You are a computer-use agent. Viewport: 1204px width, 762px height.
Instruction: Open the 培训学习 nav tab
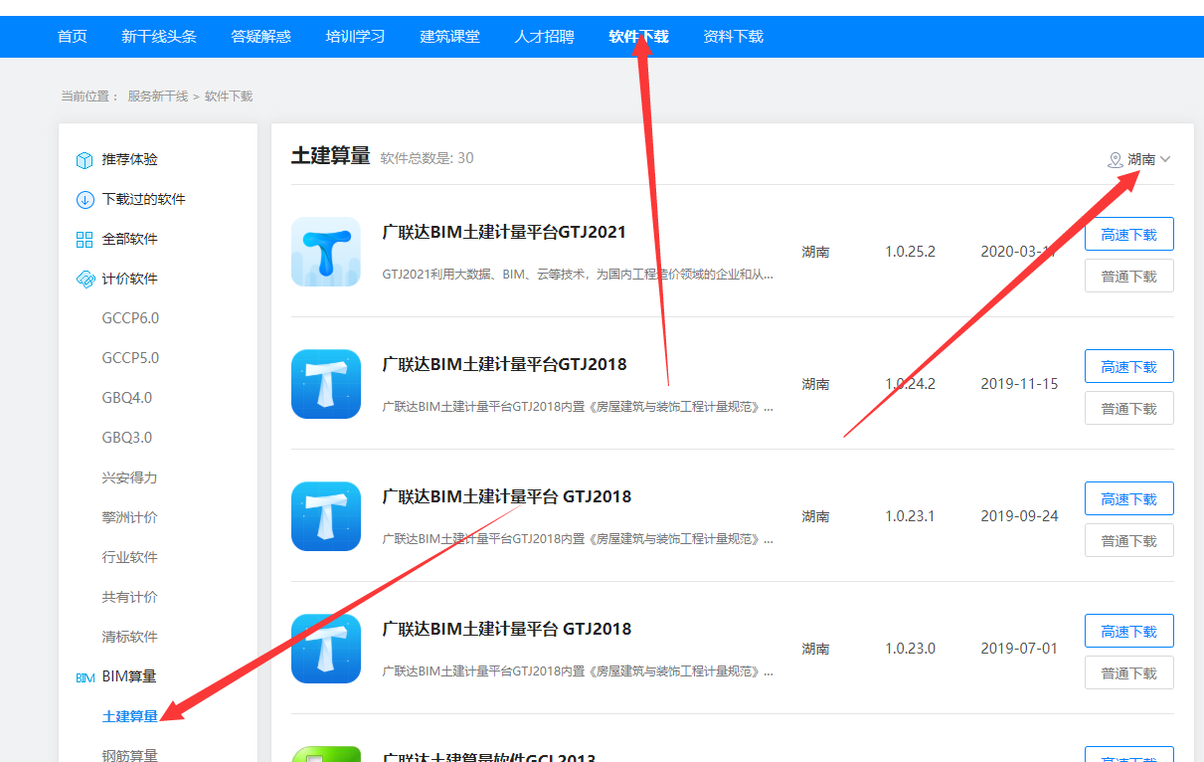click(x=356, y=37)
